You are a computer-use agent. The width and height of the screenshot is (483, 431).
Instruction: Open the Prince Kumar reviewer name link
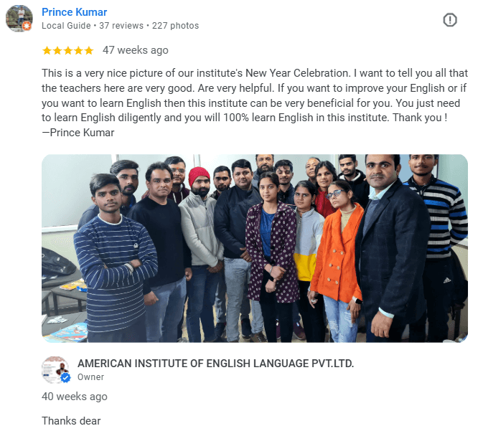tap(74, 12)
